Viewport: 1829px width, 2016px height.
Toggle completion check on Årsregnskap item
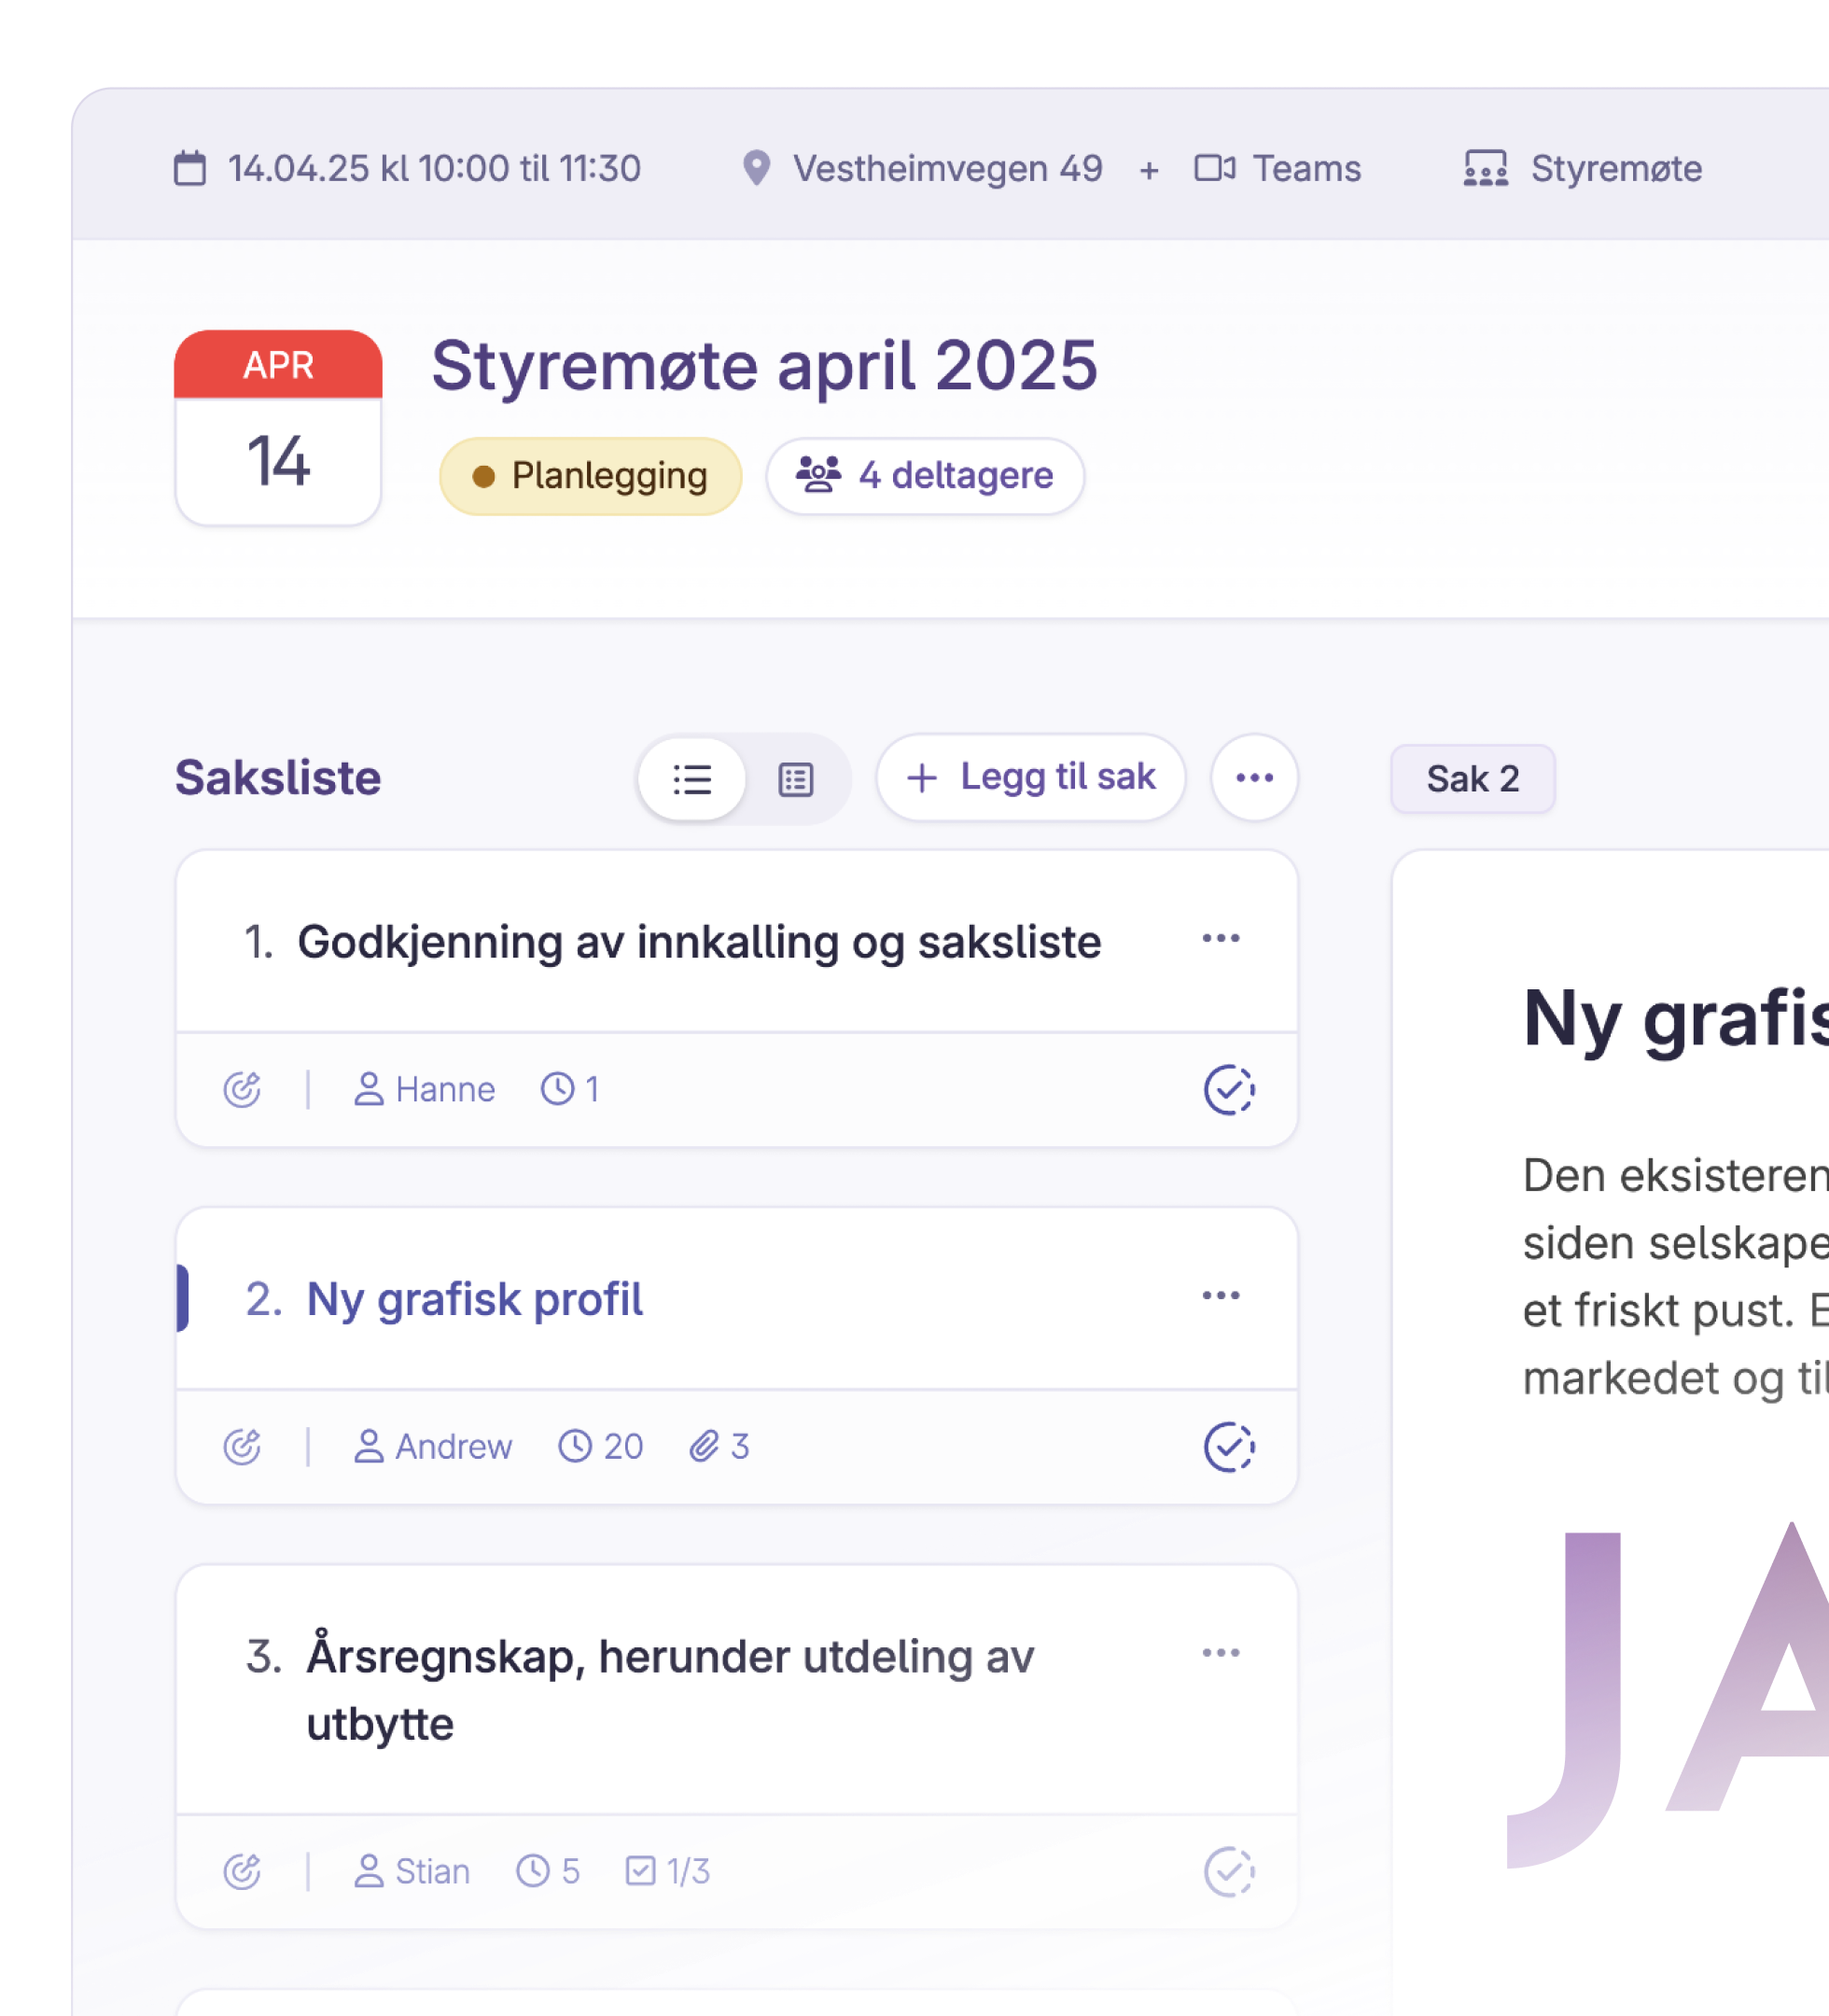pos(1229,1871)
